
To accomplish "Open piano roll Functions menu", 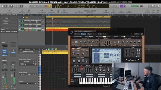I will pyautogui.click(x=27, y=49).
